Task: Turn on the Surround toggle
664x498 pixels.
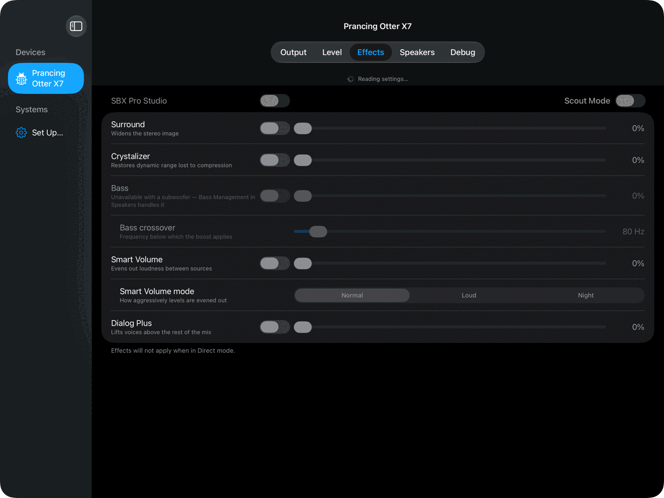Action: pyautogui.click(x=274, y=128)
